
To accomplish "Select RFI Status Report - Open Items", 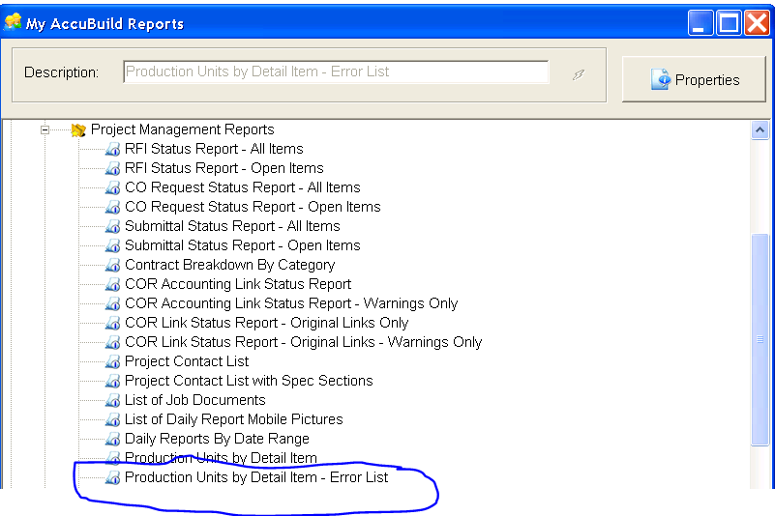I will click(224, 168).
